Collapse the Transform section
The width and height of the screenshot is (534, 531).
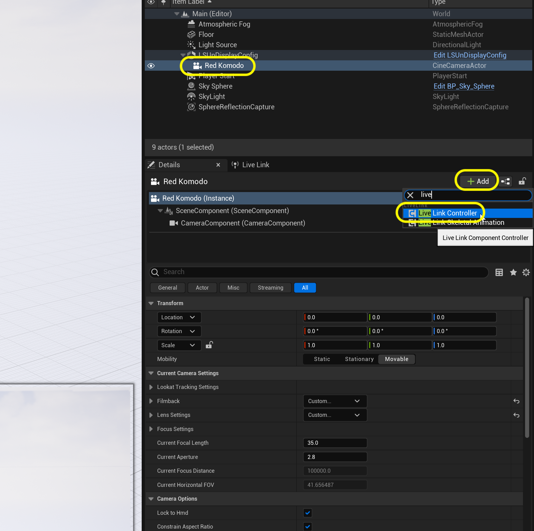pos(151,303)
